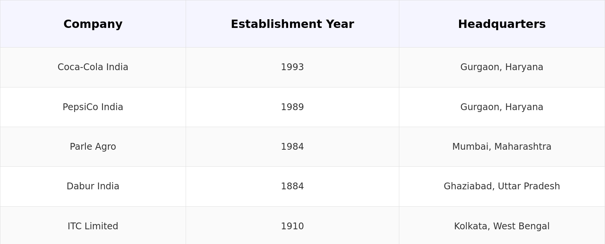Click Gurgaon, Haryana in Coca-Cola row
The width and height of the screenshot is (605, 244).
point(502,67)
